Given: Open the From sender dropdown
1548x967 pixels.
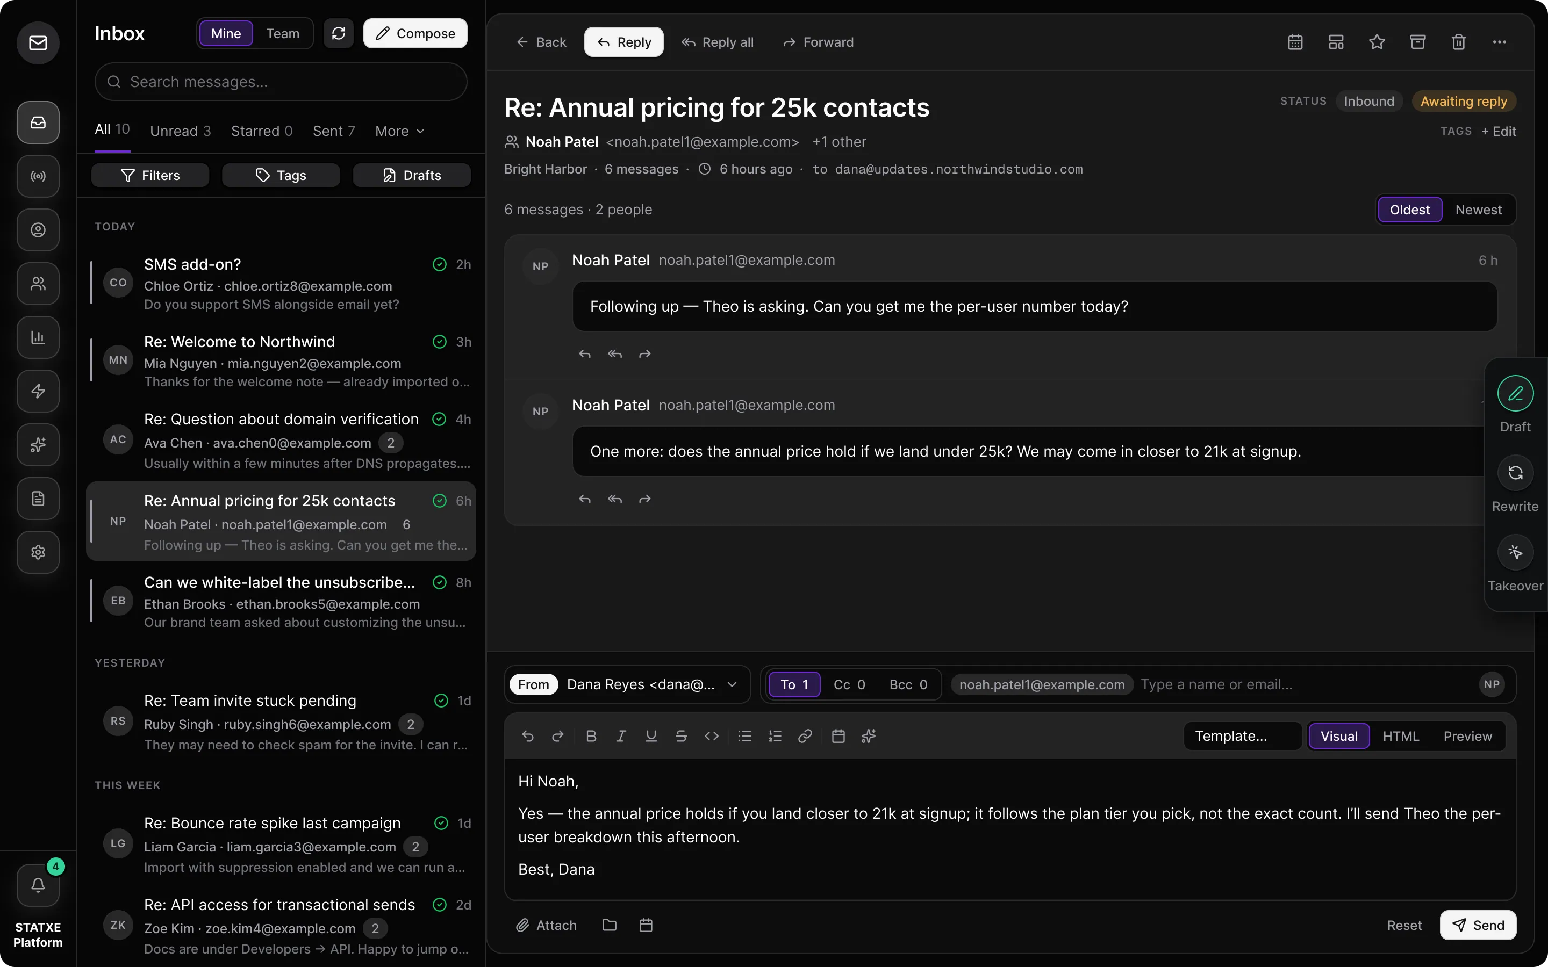Looking at the screenshot, I should tap(627, 684).
